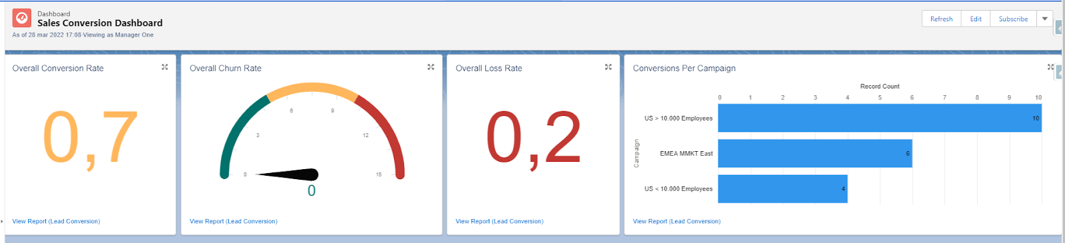This screenshot has width=1065, height=243.
Task: Click the green segment of churn gauge
Action: pos(234,130)
